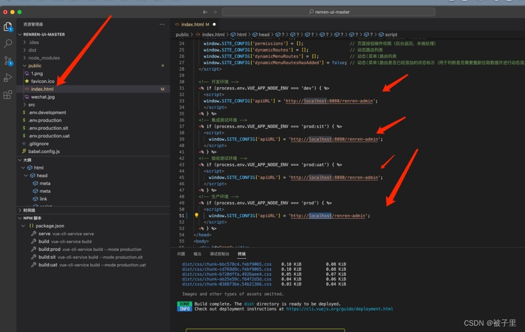Screen dimensions: 525x332
Task: Click script in the breadcrumb path
Action: [x=391, y=35]
